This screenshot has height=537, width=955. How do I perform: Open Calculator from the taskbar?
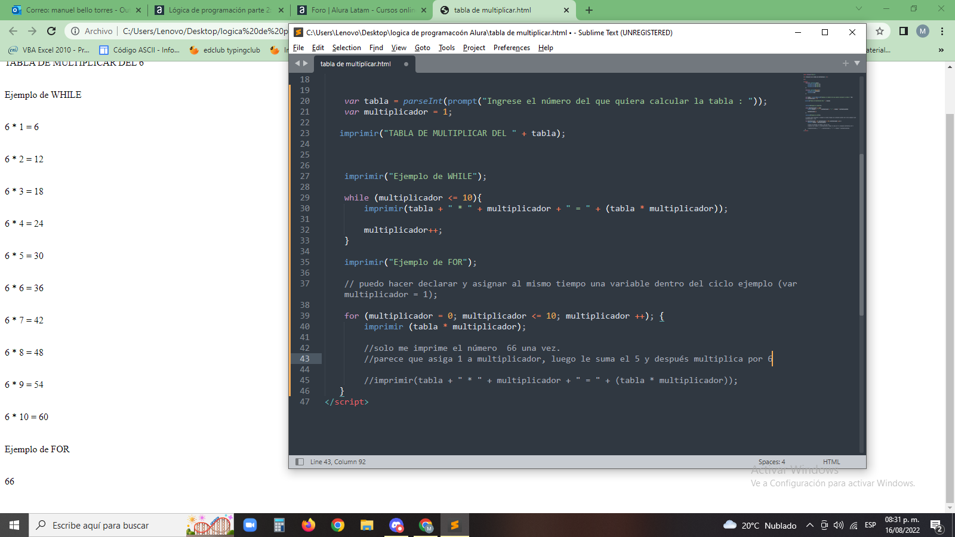click(x=279, y=525)
